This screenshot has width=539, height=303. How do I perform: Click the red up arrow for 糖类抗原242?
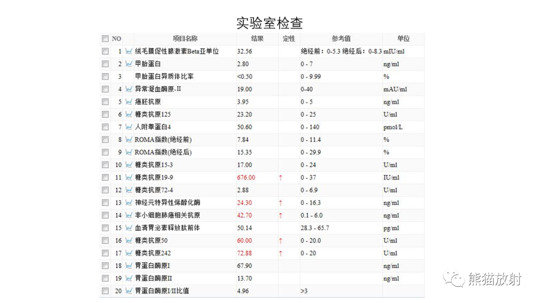(280, 253)
